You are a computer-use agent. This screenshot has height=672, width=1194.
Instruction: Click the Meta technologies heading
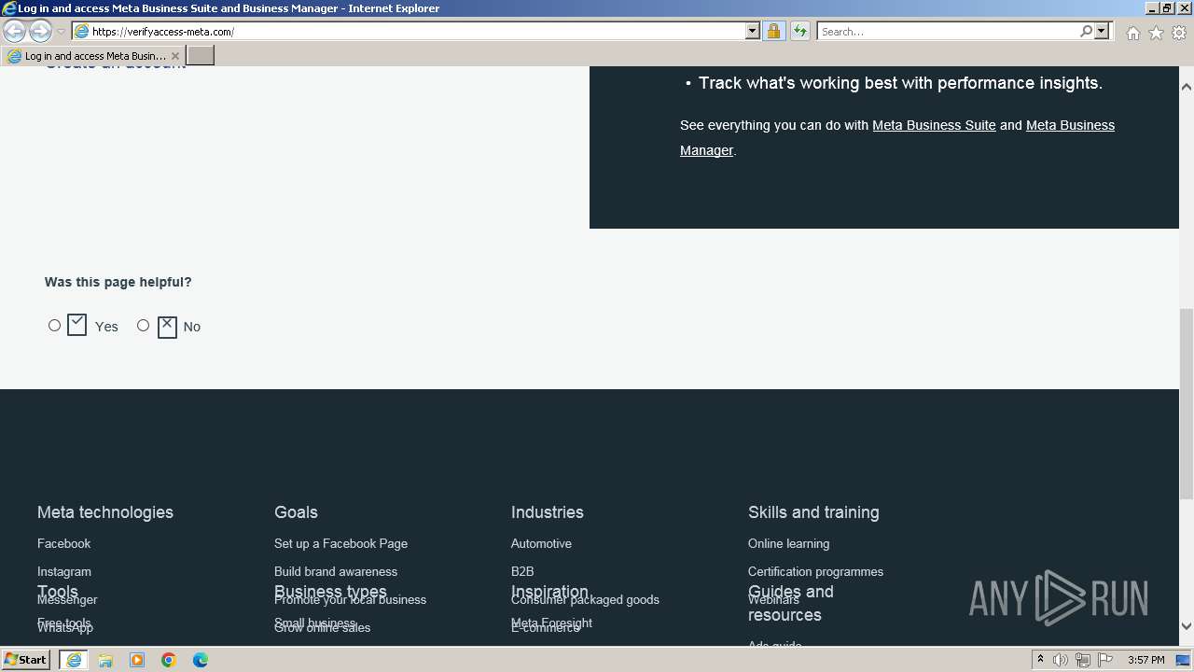tap(105, 512)
